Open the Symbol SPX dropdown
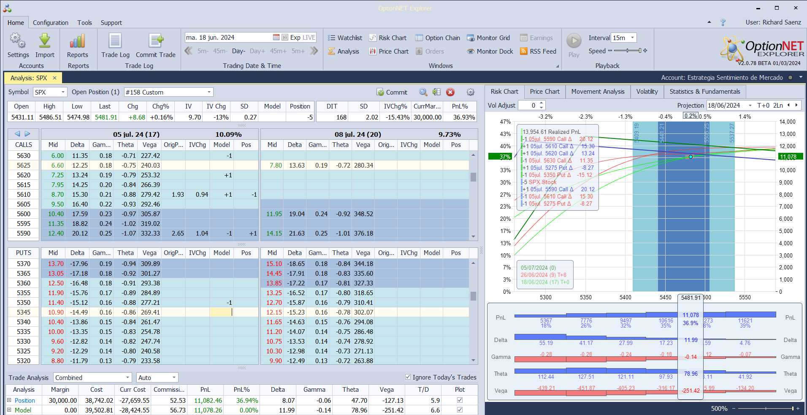The image size is (807, 415). tap(63, 92)
